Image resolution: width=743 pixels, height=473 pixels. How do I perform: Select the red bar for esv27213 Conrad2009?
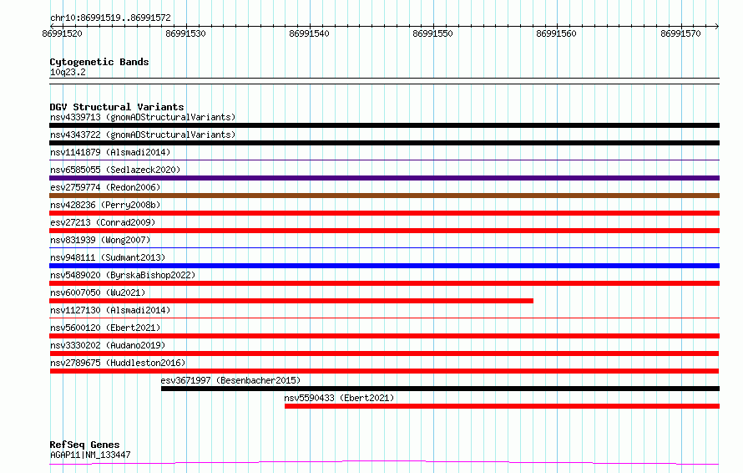[384, 231]
